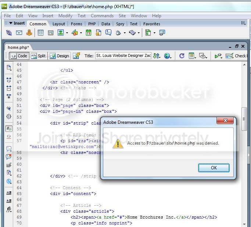Apply Comment icon in the coding toolbar
Screen dimensions: 251x227
pos(9,149)
